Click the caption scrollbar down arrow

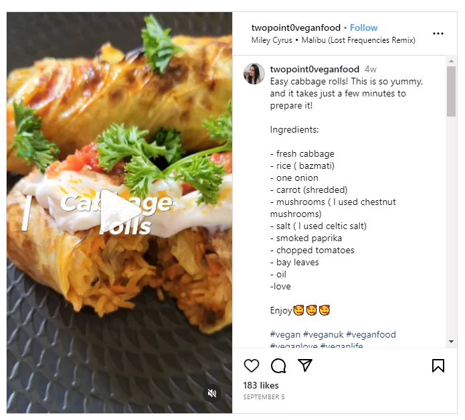pos(451,342)
